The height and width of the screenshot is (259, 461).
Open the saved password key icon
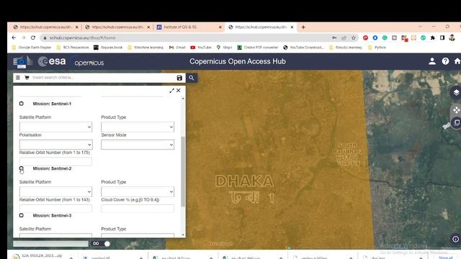(x=334, y=38)
